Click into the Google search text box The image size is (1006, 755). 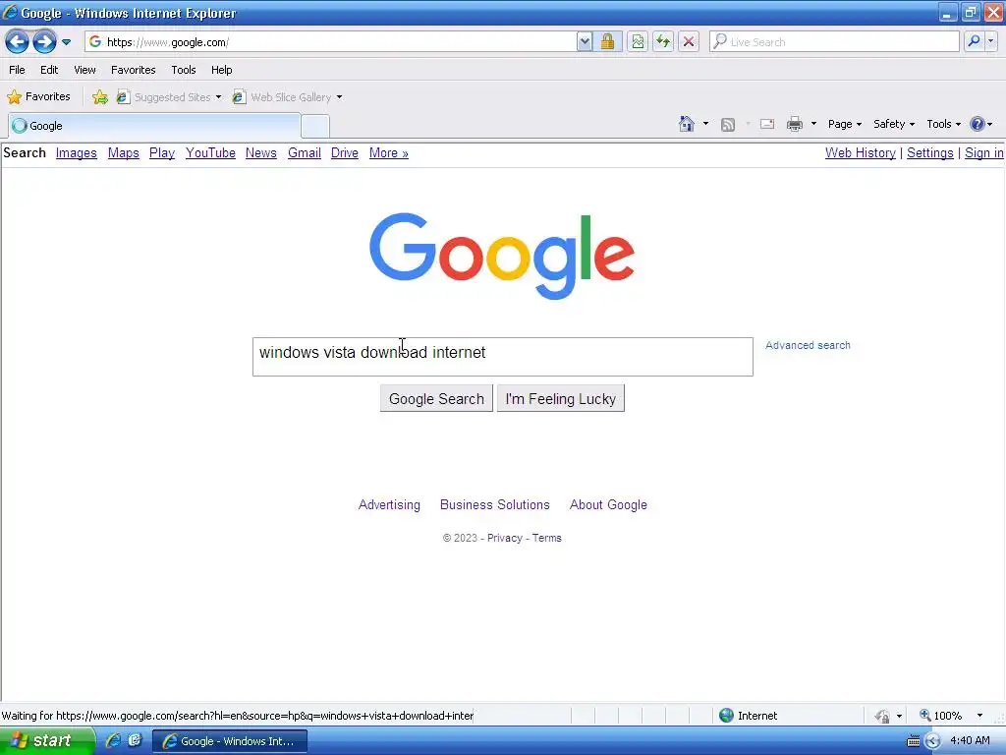click(x=502, y=357)
